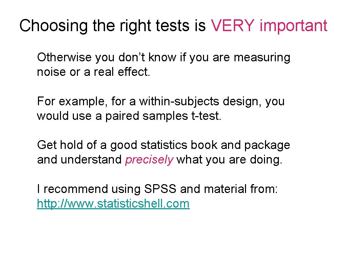Click the pink word important in title
This screenshot has height=260, width=347.
pyautogui.click(x=293, y=25)
